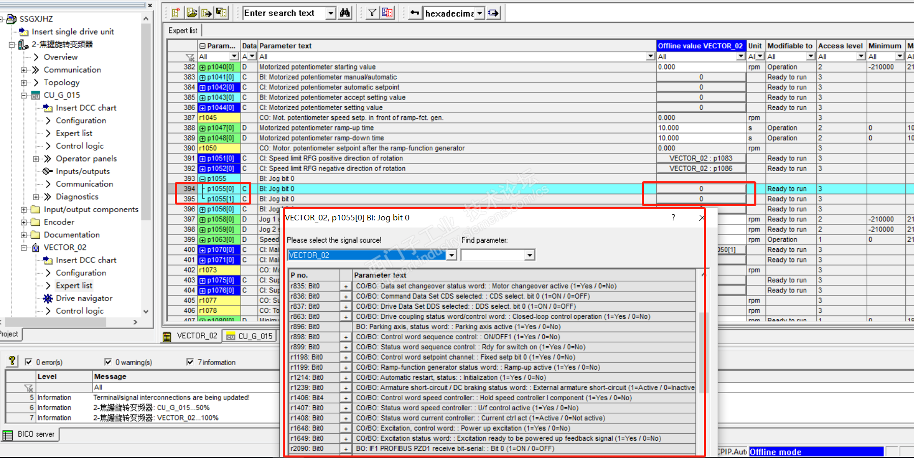Click the dialog help question mark

pyautogui.click(x=673, y=217)
